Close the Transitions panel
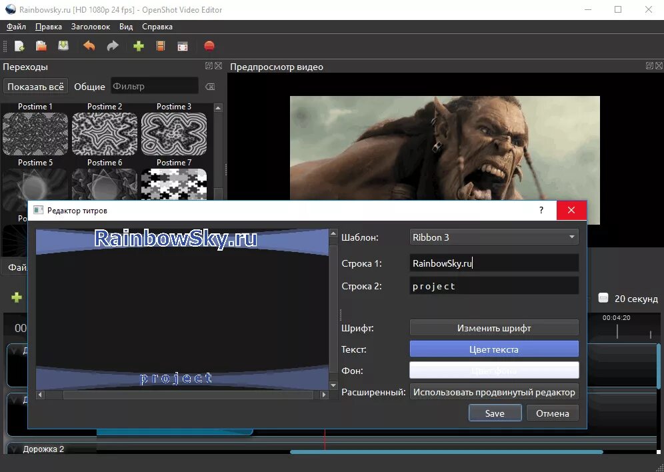Image resolution: width=664 pixels, height=472 pixels. pos(219,65)
